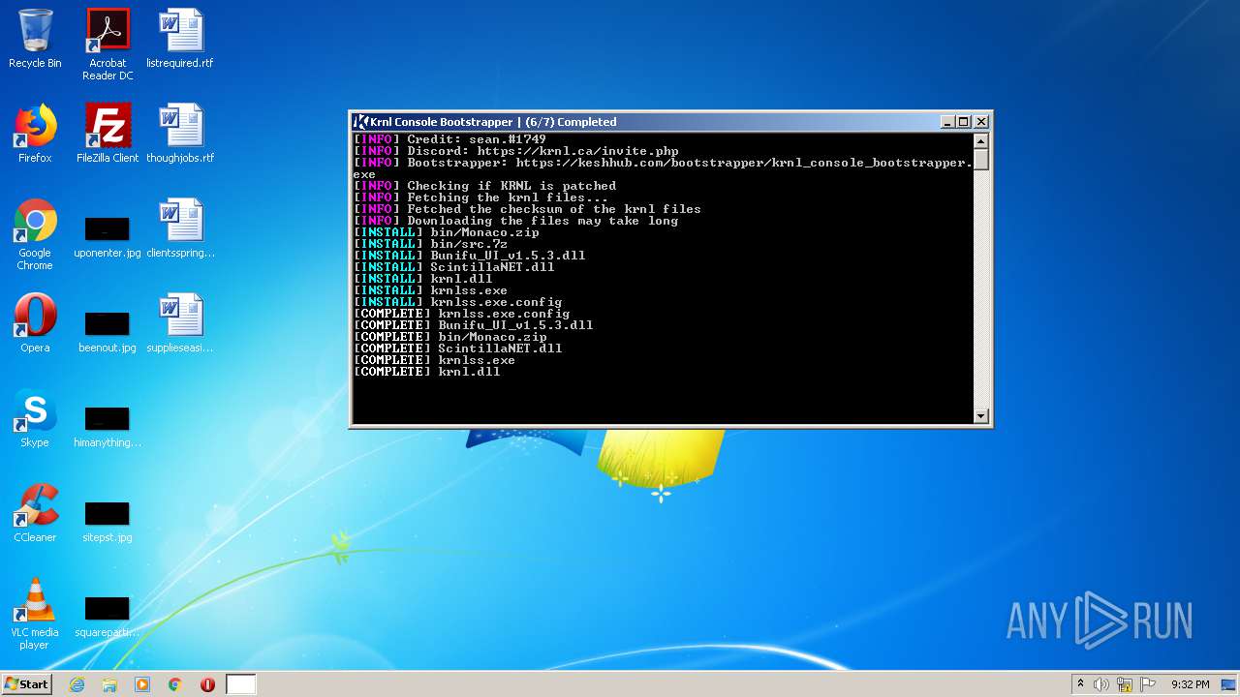This screenshot has height=697, width=1240.
Task: Click the [INSTALL] bin/Monaco.zip line
Action: 446,232
